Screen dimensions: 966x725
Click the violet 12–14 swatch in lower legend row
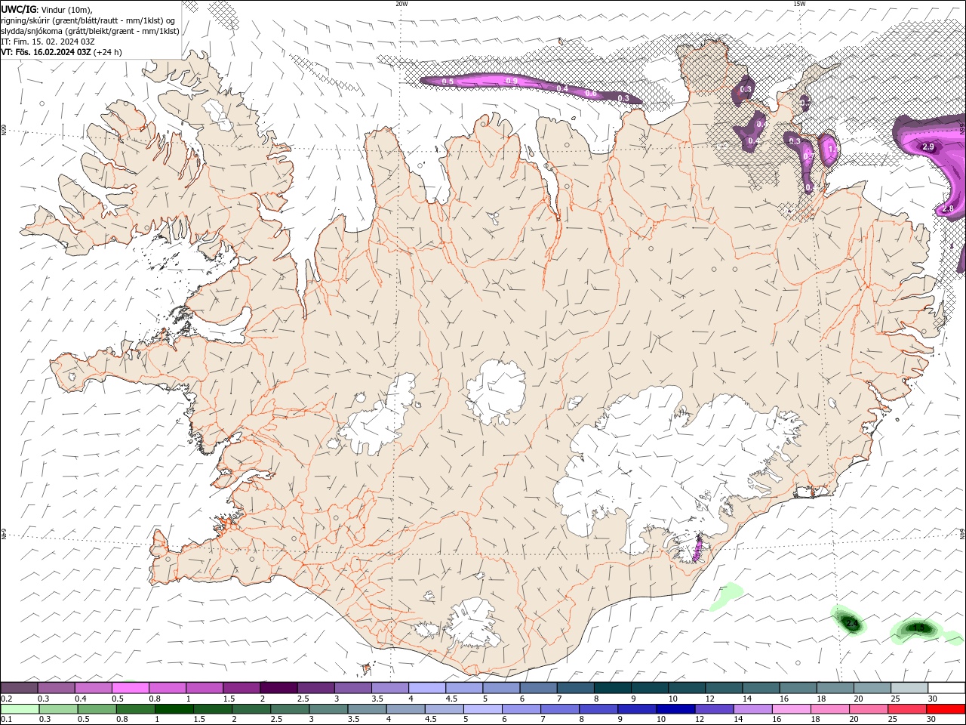pos(713,709)
